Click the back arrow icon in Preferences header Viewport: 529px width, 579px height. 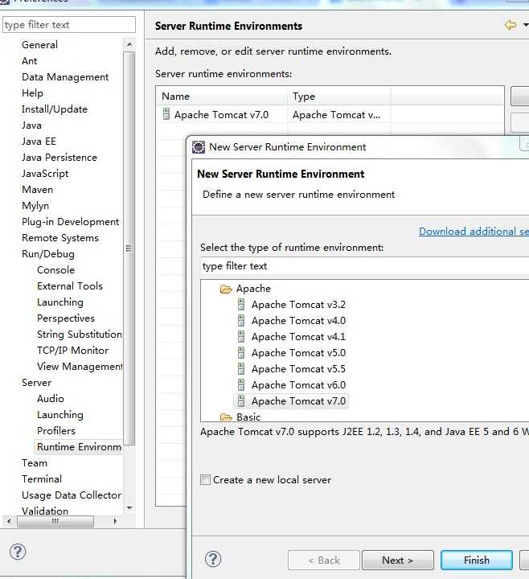(511, 25)
